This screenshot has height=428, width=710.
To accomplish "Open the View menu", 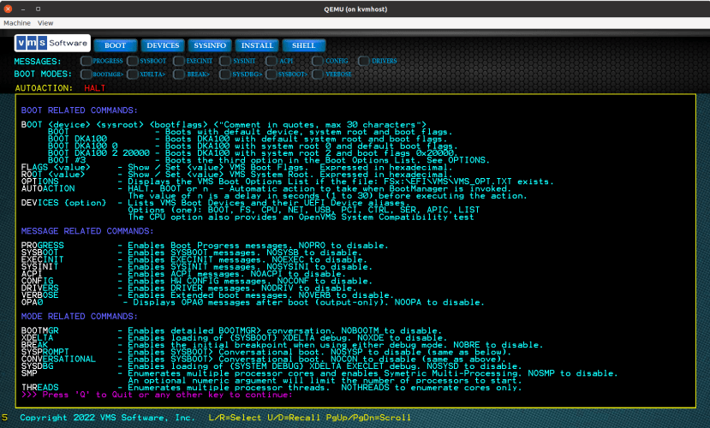I will 45,23.
